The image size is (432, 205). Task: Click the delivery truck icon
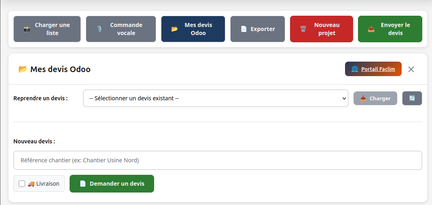31,184
